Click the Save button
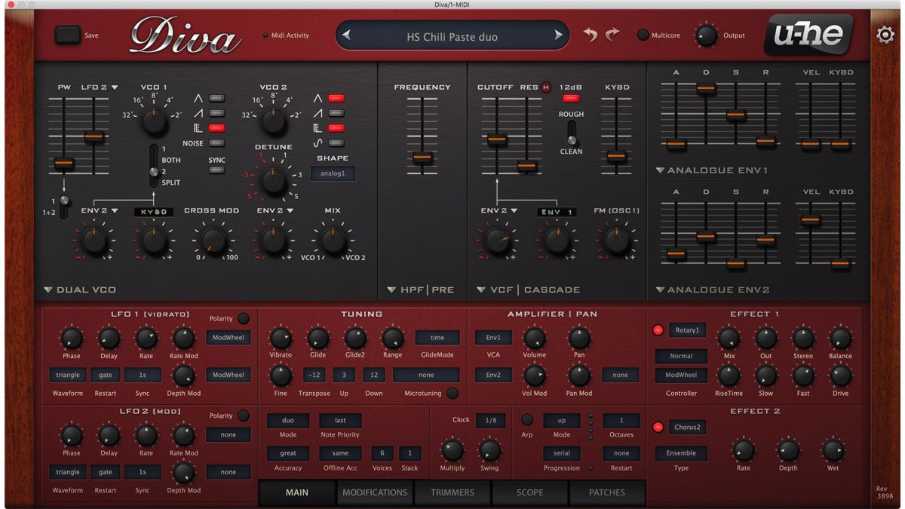 click(68, 34)
